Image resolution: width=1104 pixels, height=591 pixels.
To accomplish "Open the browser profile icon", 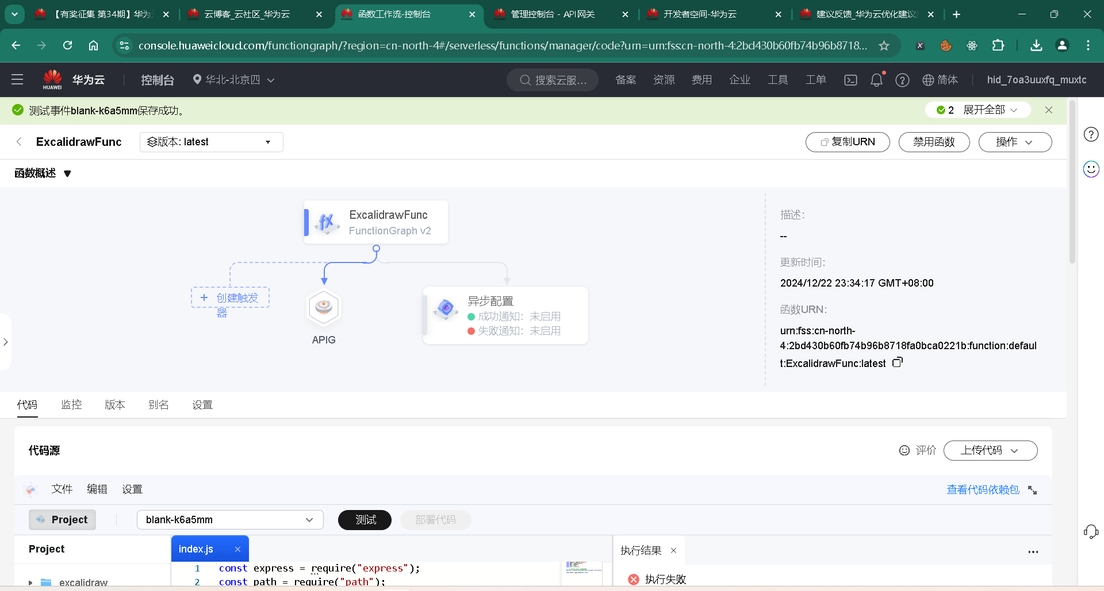I will click(x=1062, y=45).
